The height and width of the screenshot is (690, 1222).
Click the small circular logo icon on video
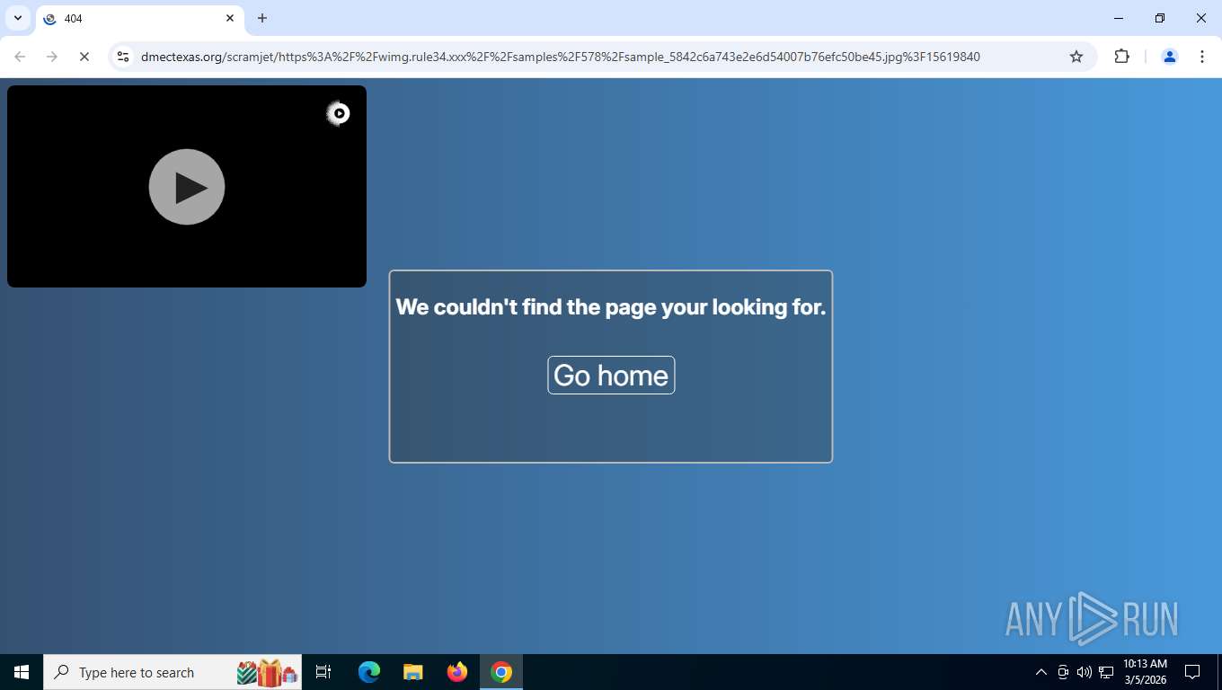338,113
